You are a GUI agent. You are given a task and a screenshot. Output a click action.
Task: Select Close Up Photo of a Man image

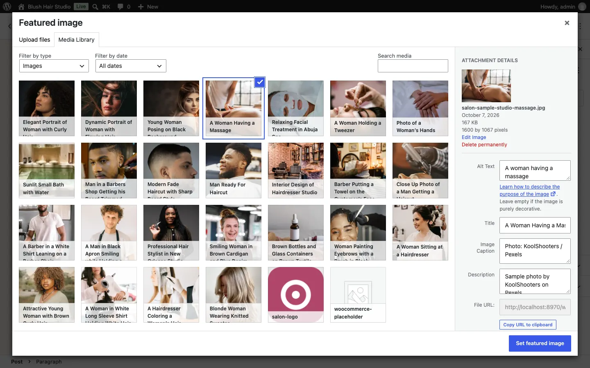pyautogui.click(x=420, y=171)
